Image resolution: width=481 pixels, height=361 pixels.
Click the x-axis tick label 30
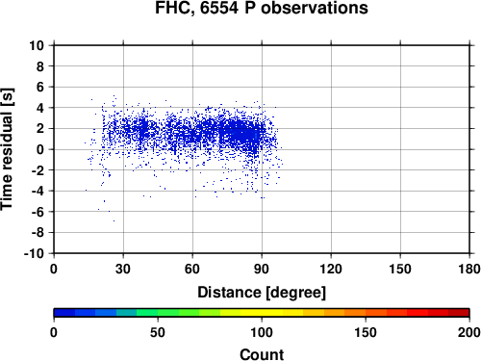[x=123, y=269]
